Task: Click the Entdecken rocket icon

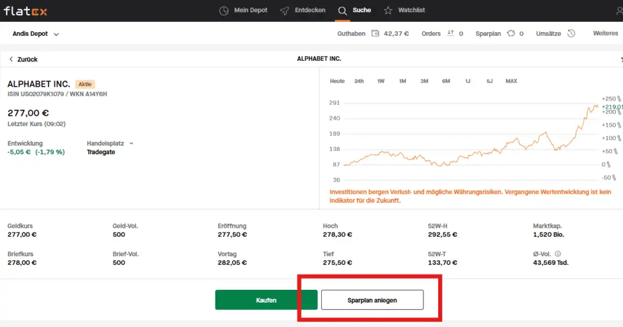Action: pos(284,10)
